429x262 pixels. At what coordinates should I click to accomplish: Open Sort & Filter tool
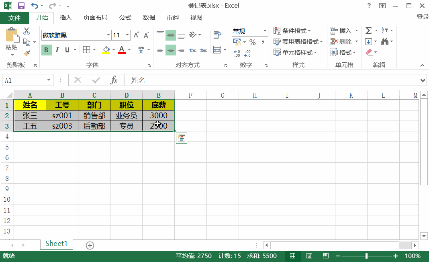point(385,31)
